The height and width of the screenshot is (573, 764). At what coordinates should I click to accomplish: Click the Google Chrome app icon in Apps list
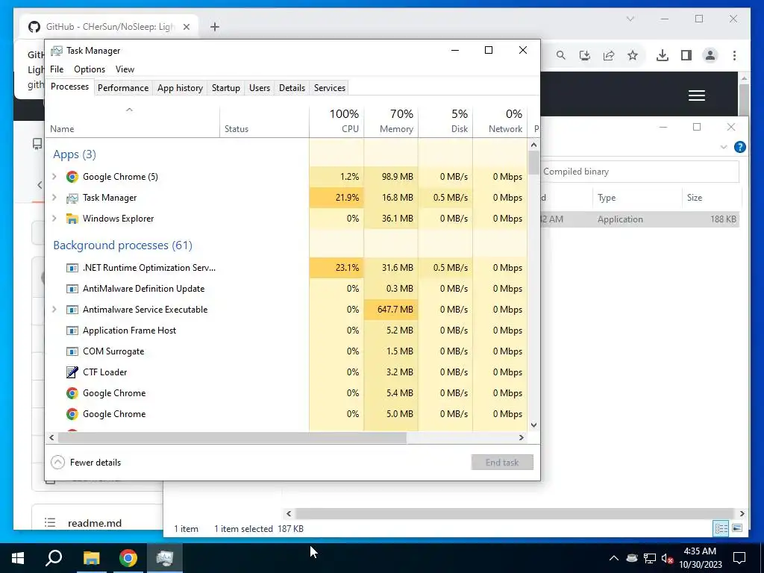click(72, 176)
